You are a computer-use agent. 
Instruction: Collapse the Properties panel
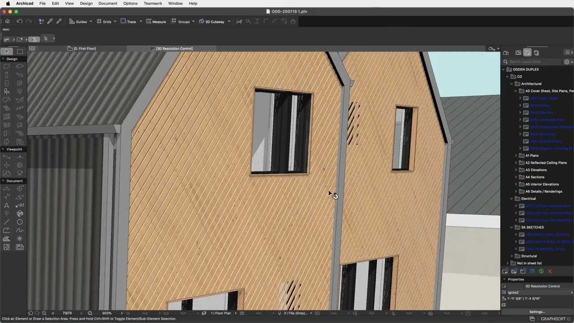point(504,279)
